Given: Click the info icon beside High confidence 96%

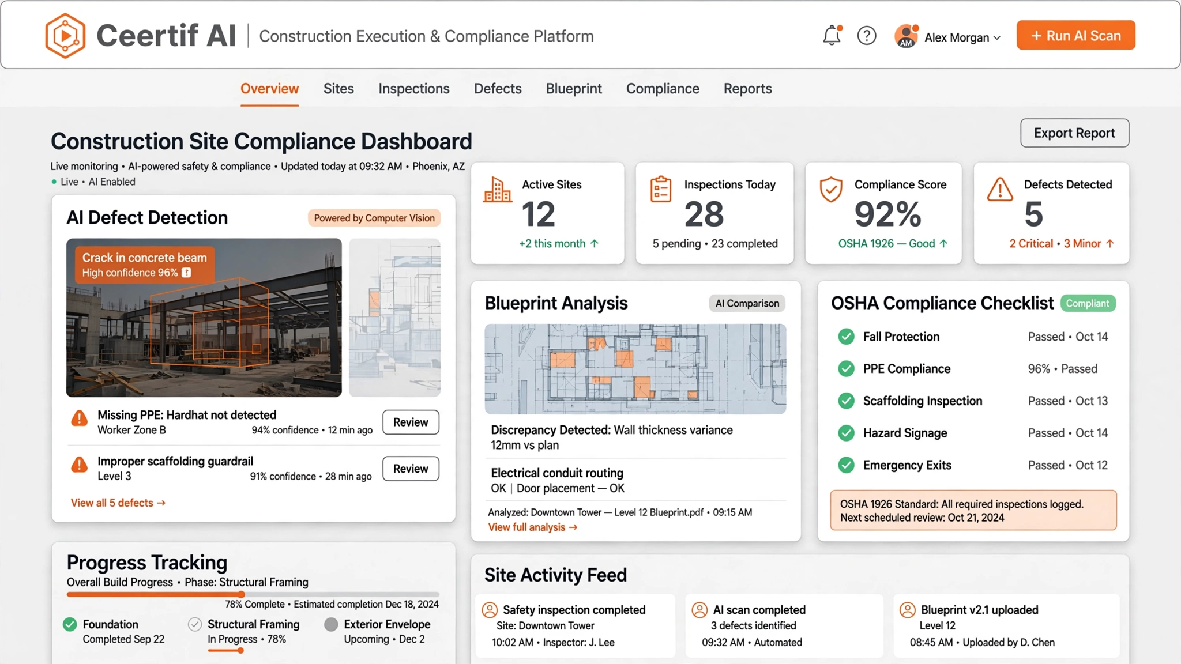Looking at the screenshot, I should (x=186, y=273).
